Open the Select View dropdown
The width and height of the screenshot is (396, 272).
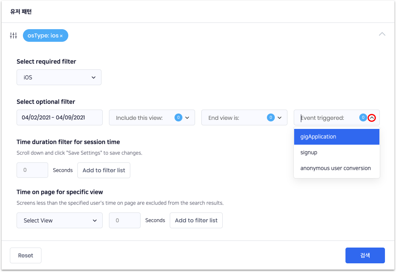click(x=59, y=220)
